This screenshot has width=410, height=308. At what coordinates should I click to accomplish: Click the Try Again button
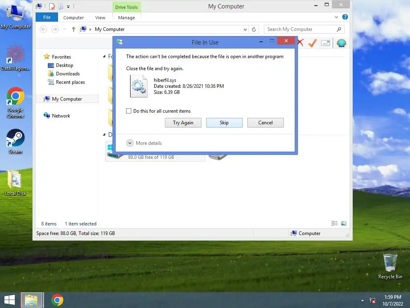point(183,123)
